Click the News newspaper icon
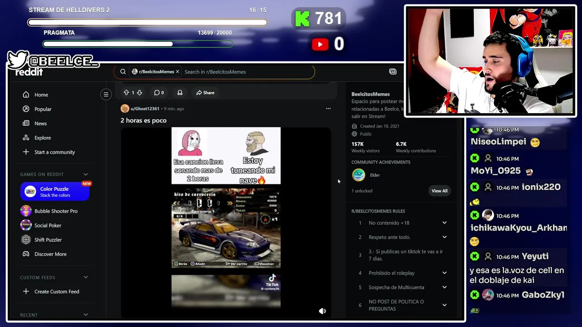582x327 pixels. 26,124
